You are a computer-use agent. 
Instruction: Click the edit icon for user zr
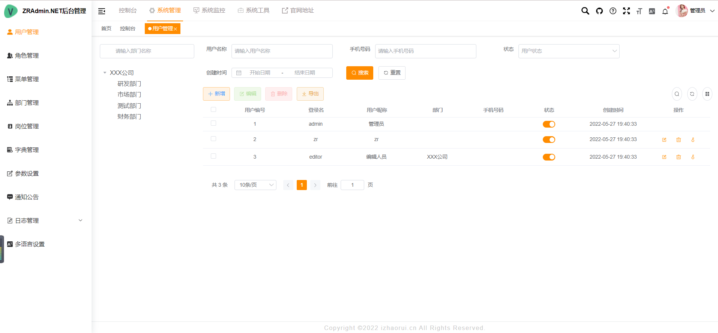664,140
